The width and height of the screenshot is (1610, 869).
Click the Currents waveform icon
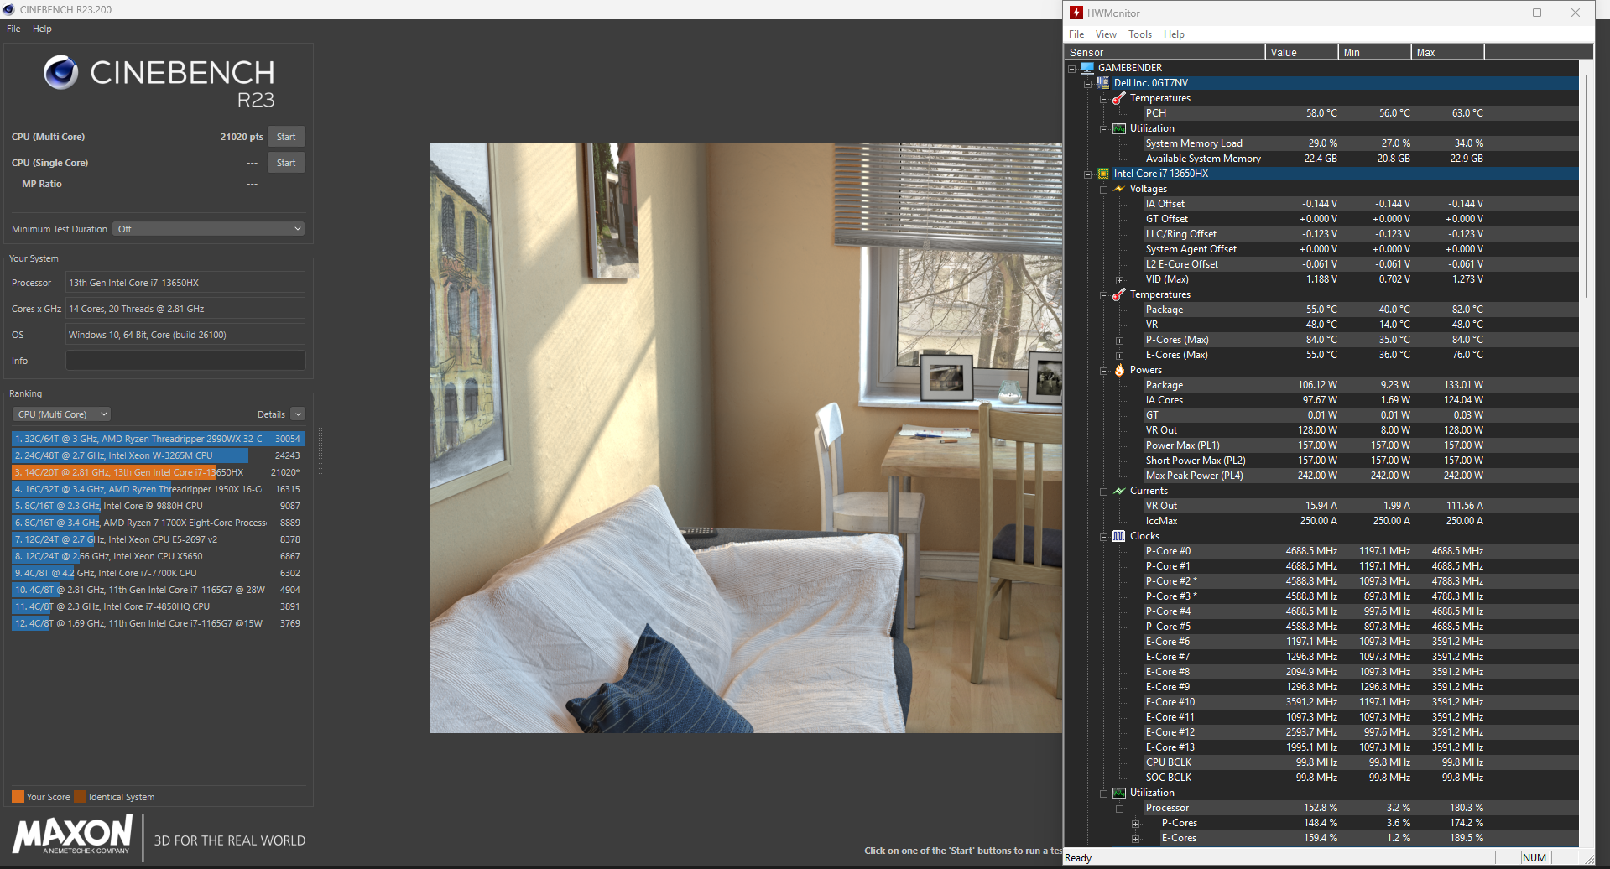click(x=1119, y=491)
